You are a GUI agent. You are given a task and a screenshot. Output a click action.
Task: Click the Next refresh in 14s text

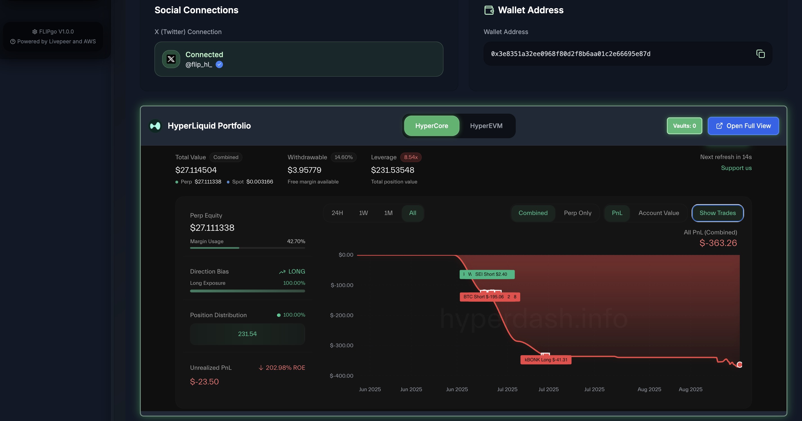tap(726, 157)
